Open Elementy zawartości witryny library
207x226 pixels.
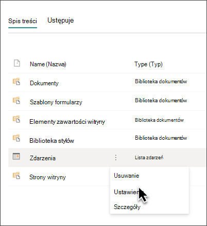(x=67, y=122)
